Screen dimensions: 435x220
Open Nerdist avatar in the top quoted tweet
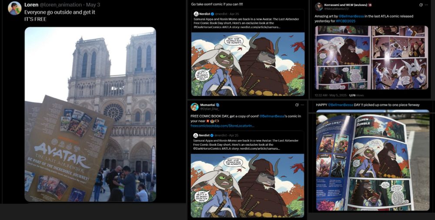point(196,14)
